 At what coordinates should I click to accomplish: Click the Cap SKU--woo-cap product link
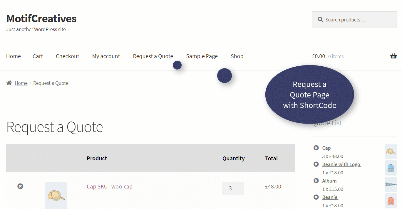[x=110, y=186]
